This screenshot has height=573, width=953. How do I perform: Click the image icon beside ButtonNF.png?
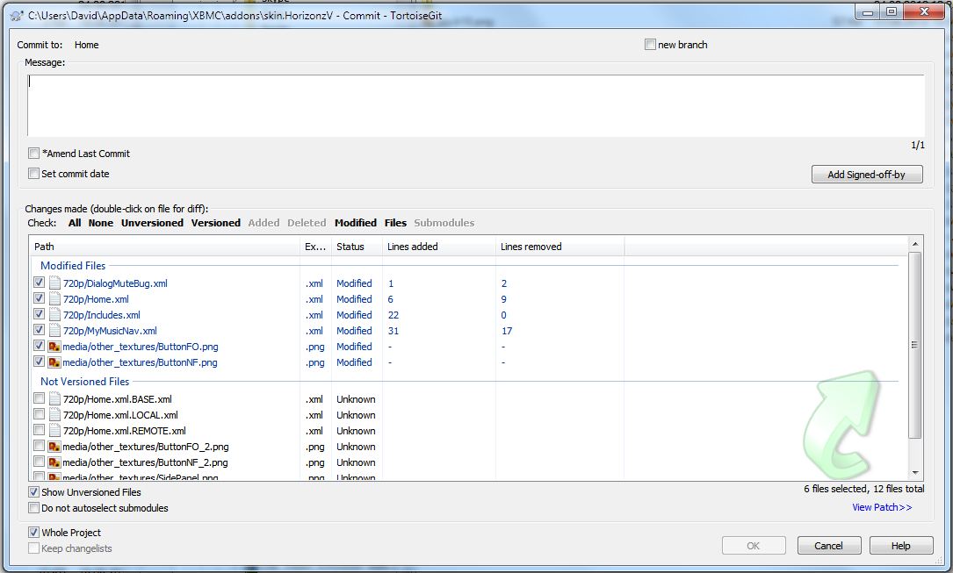click(54, 362)
